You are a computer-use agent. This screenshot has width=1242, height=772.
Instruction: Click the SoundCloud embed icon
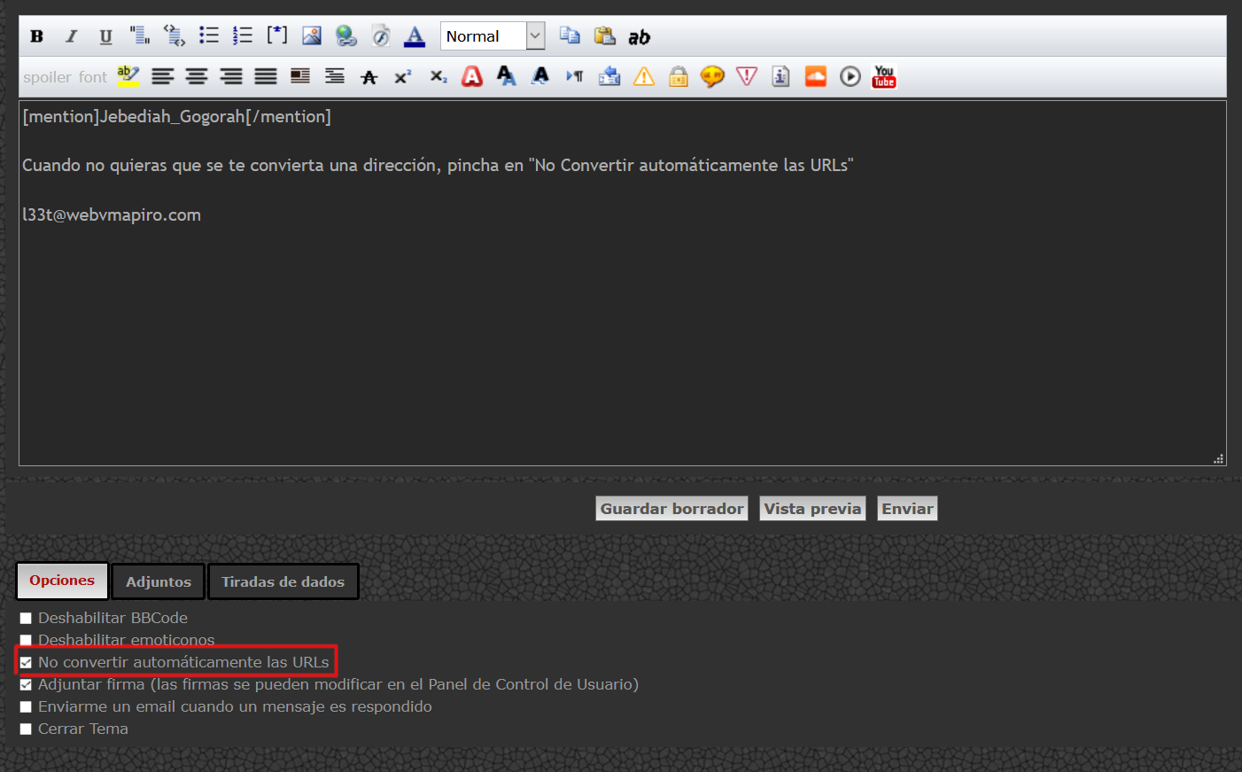pyautogui.click(x=815, y=77)
